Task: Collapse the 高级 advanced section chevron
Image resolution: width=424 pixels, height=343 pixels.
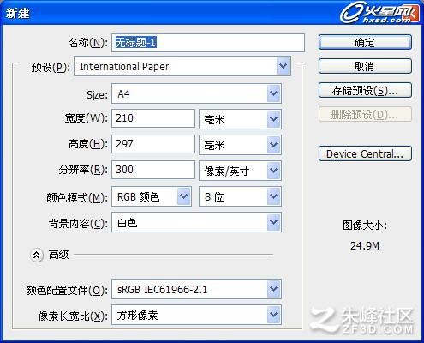Action: 37,255
